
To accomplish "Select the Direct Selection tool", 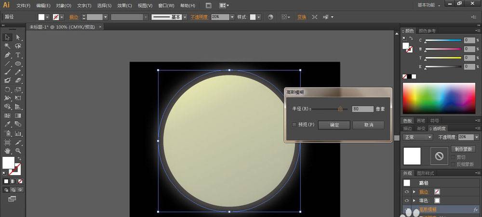I will coord(18,37).
